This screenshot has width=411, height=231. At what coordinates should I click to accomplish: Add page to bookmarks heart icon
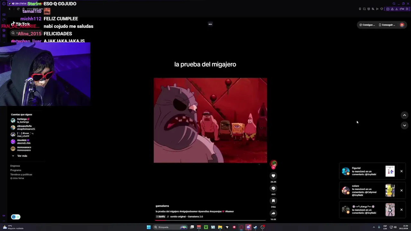tap(382, 9)
